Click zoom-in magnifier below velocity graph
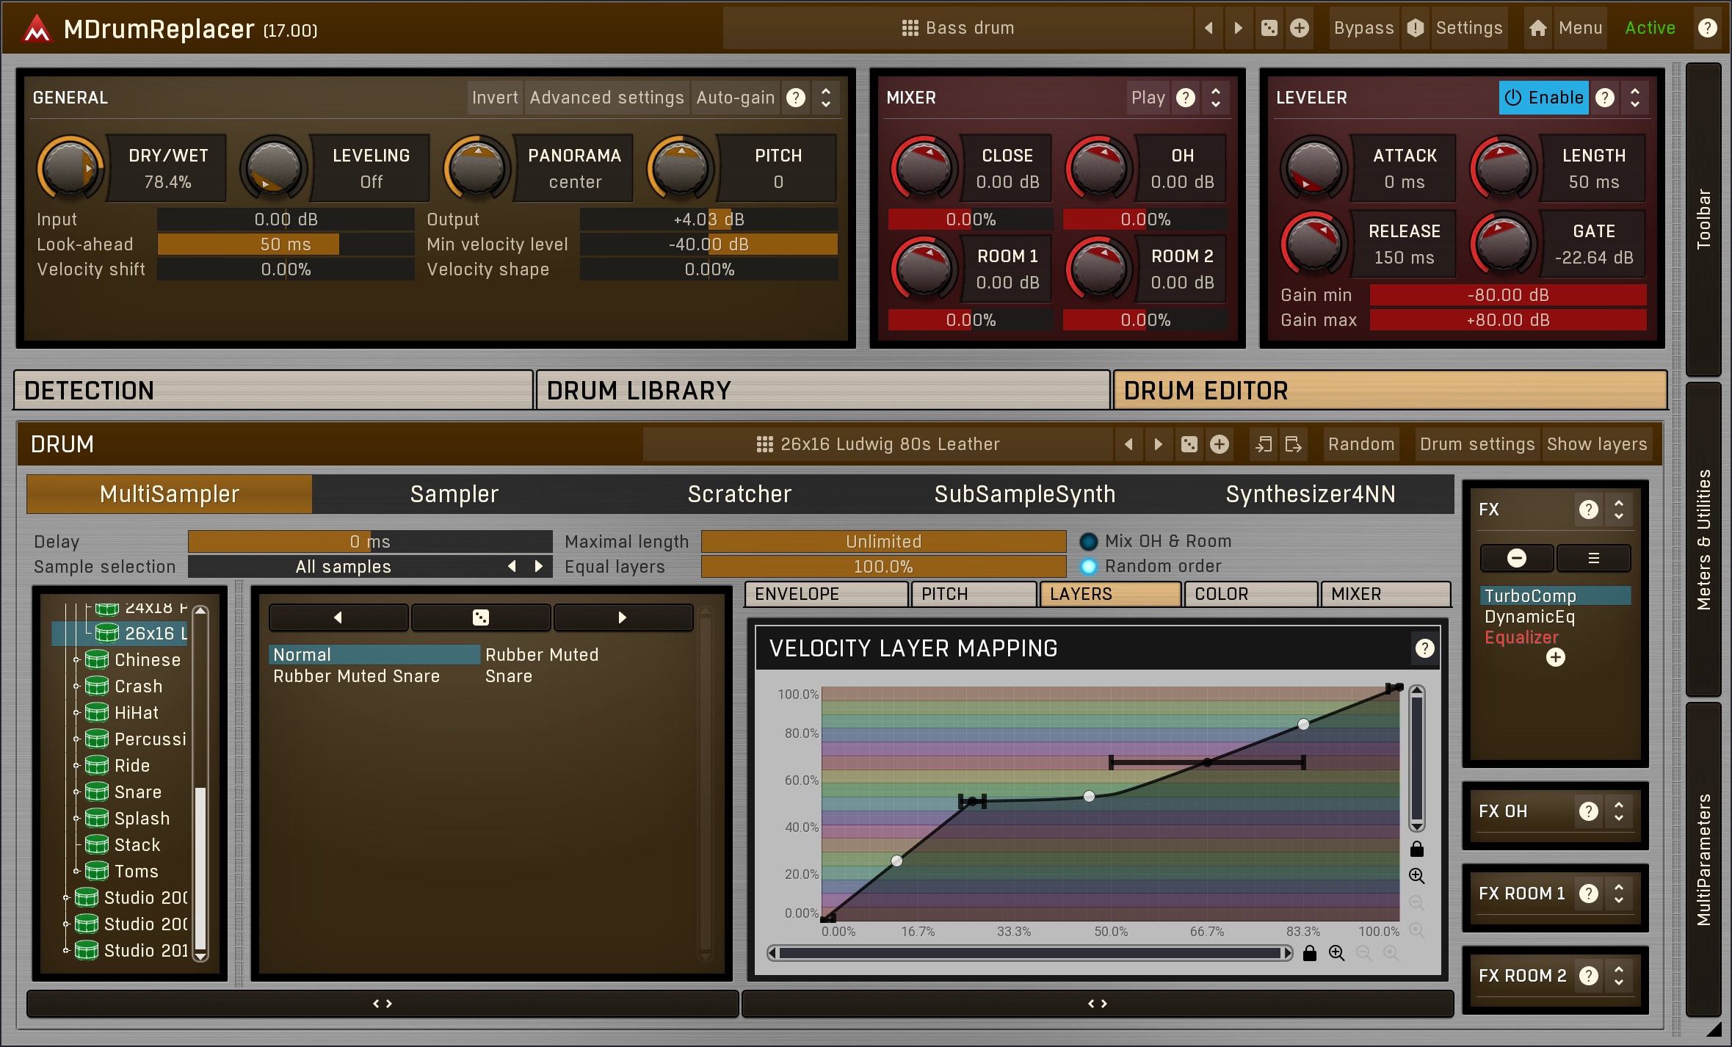Screen dimensions: 1732x1047 [x=1337, y=953]
